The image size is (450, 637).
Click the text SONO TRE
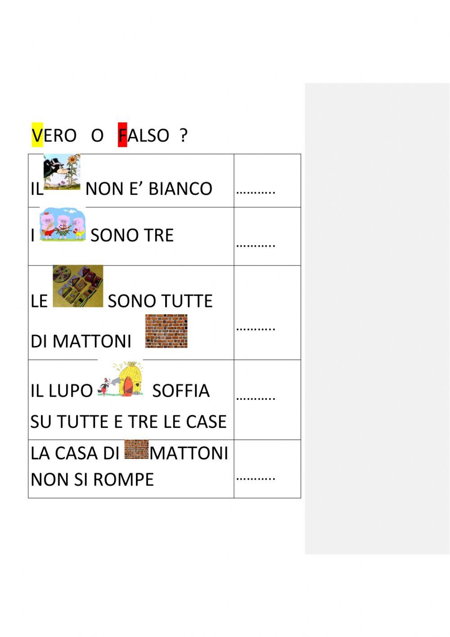[x=132, y=235]
